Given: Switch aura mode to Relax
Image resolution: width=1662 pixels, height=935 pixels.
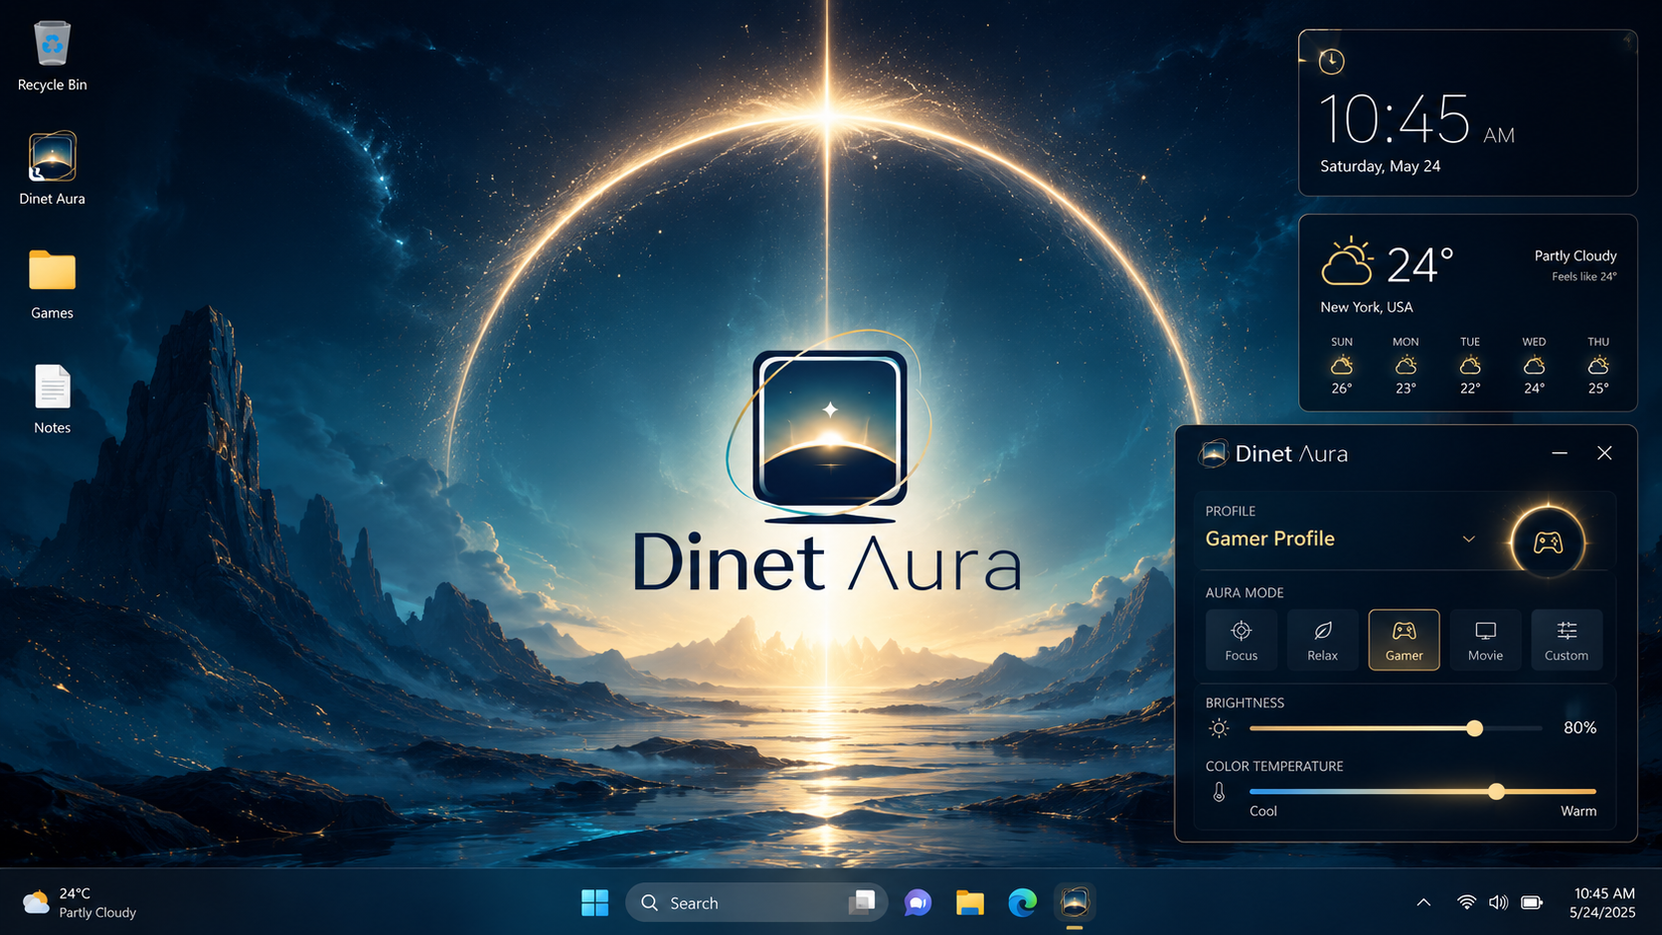Looking at the screenshot, I should coord(1322,640).
